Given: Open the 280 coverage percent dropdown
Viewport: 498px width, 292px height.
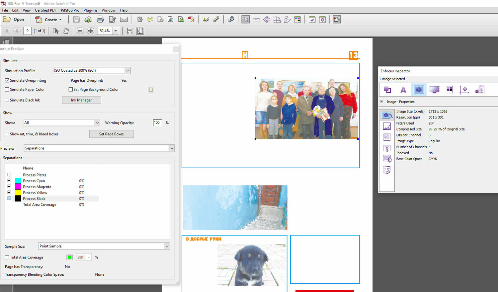Looking at the screenshot, I should pos(84,257).
